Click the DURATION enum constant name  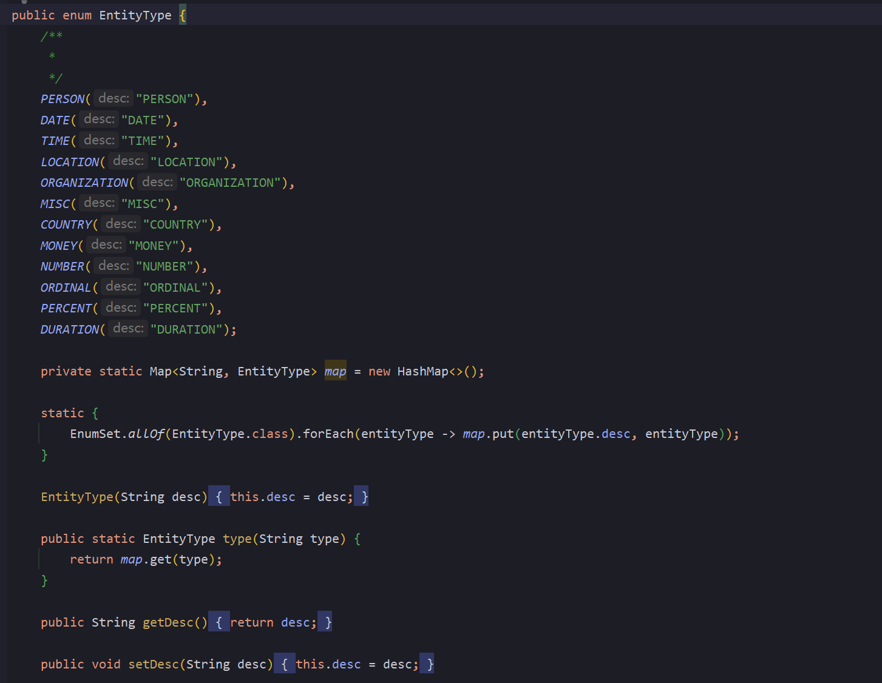70,329
